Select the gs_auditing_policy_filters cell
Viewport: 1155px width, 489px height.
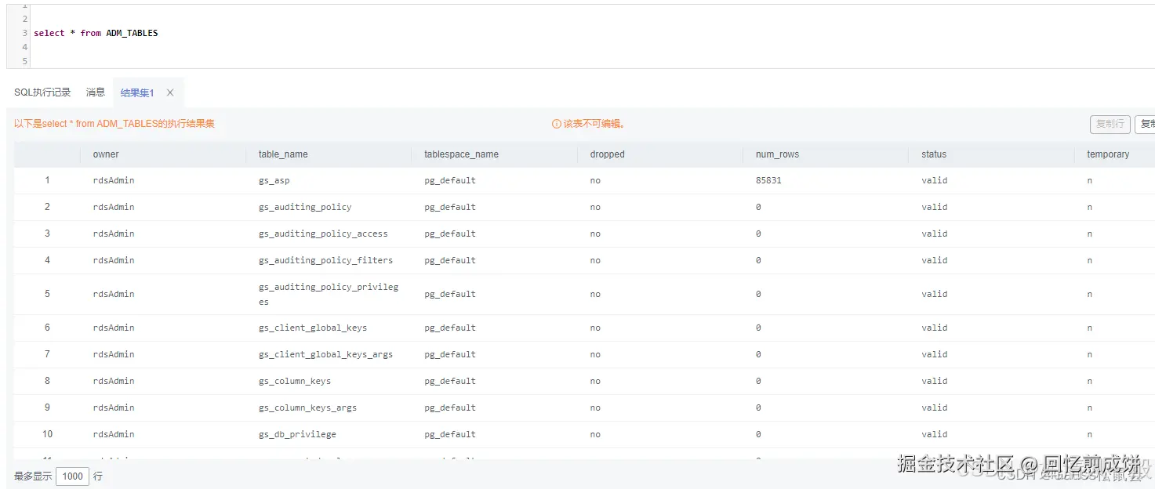pos(325,260)
